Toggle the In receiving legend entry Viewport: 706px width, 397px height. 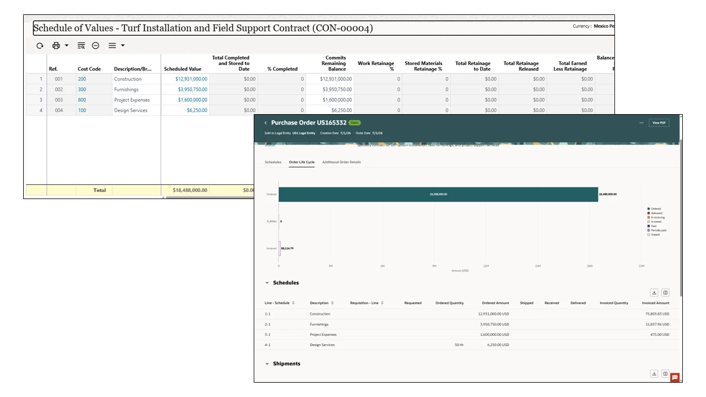coord(656,217)
